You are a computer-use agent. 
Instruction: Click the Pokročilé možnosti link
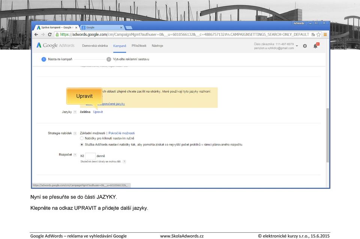click(x=121, y=133)
